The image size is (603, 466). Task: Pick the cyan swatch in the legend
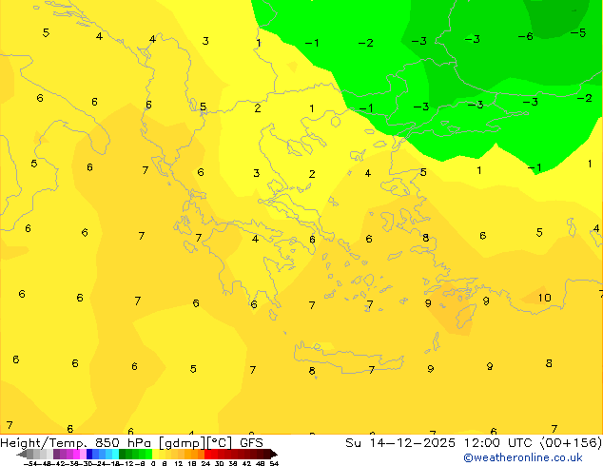[116, 454]
